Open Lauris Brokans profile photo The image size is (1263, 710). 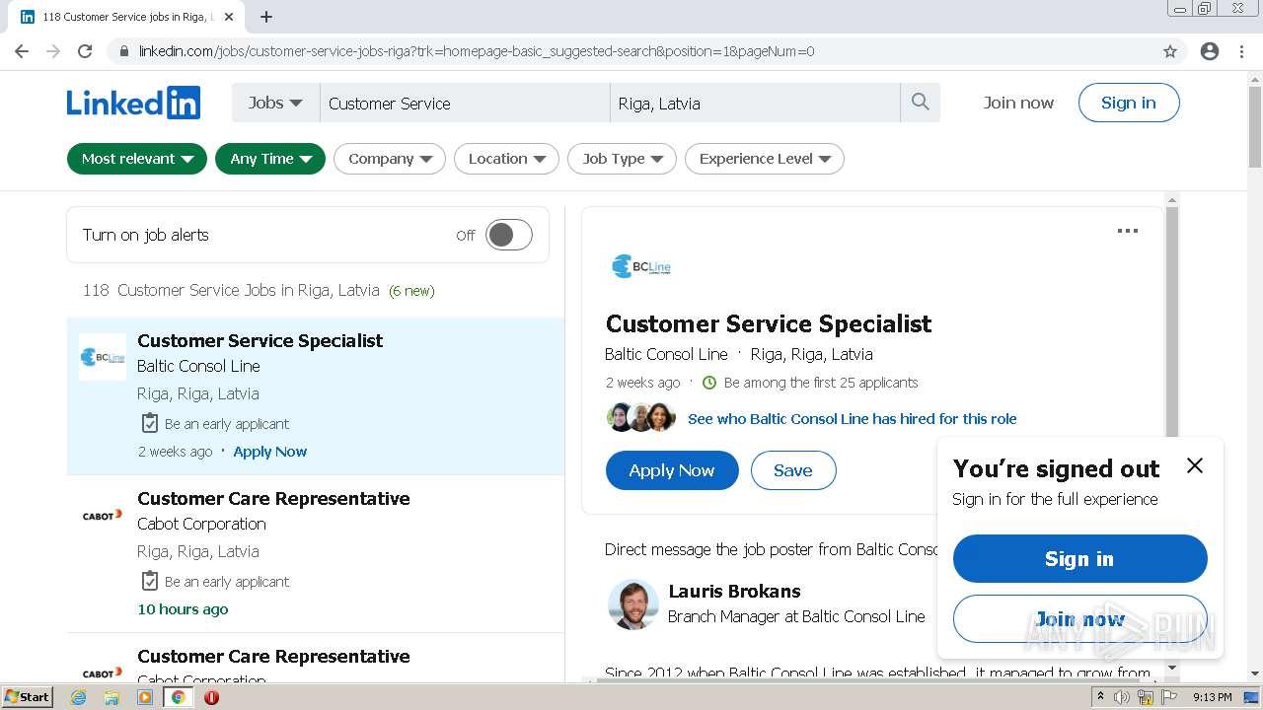pyautogui.click(x=632, y=604)
